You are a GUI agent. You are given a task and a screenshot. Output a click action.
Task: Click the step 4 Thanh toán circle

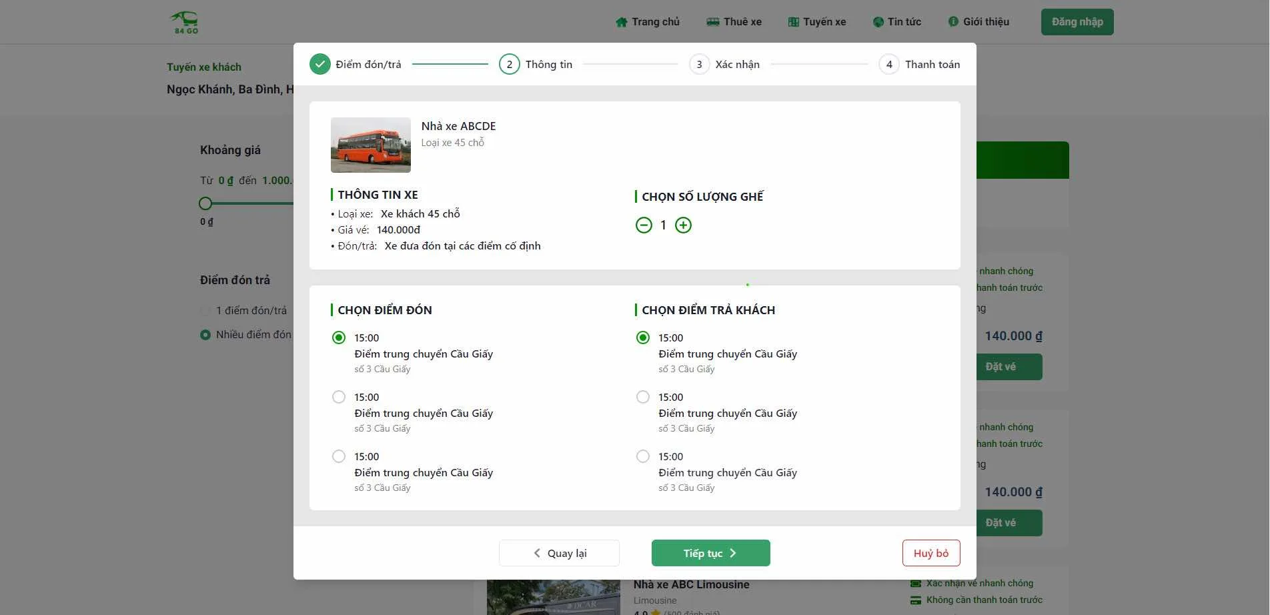click(x=889, y=65)
